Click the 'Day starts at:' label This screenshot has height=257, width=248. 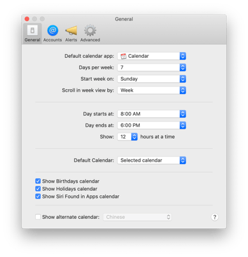click(98, 114)
